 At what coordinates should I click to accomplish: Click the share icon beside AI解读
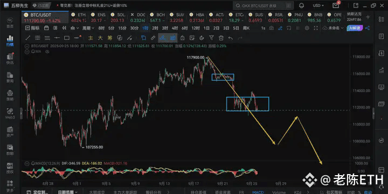coord(368,28)
